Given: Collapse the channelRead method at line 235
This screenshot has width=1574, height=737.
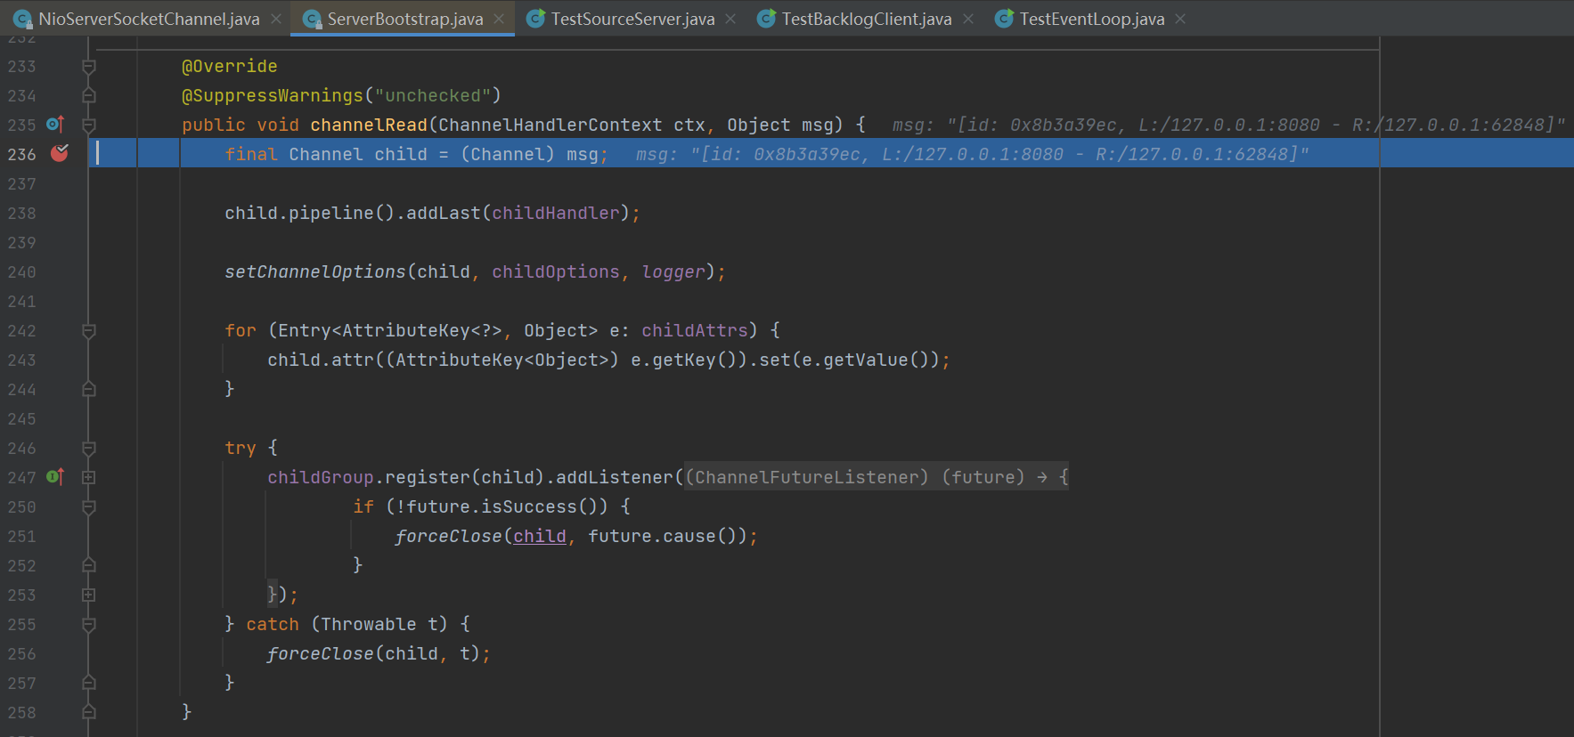Looking at the screenshot, I should point(89,125).
